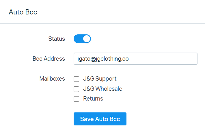Check the J&G Support mailbox checkbox
205x139 pixels.
[76, 79]
